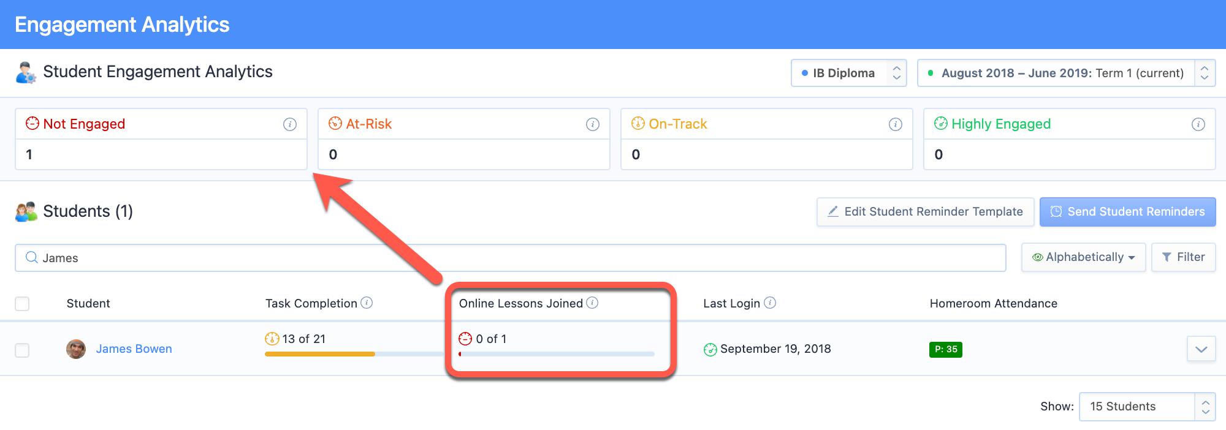The width and height of the screenshot is (1226, 430).
Task: Change the 15 Students show count
Action: tap(1148, 407)
